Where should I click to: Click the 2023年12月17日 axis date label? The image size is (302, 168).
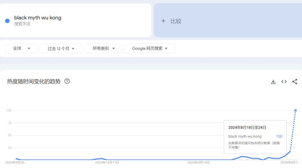pyautogui.click(x=107, y=162)
